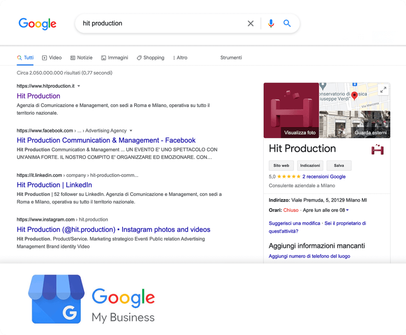This screenshot has width=406, height=335.
Task: Start voice search with microphone icon
Action: click(x=271, y=23)
